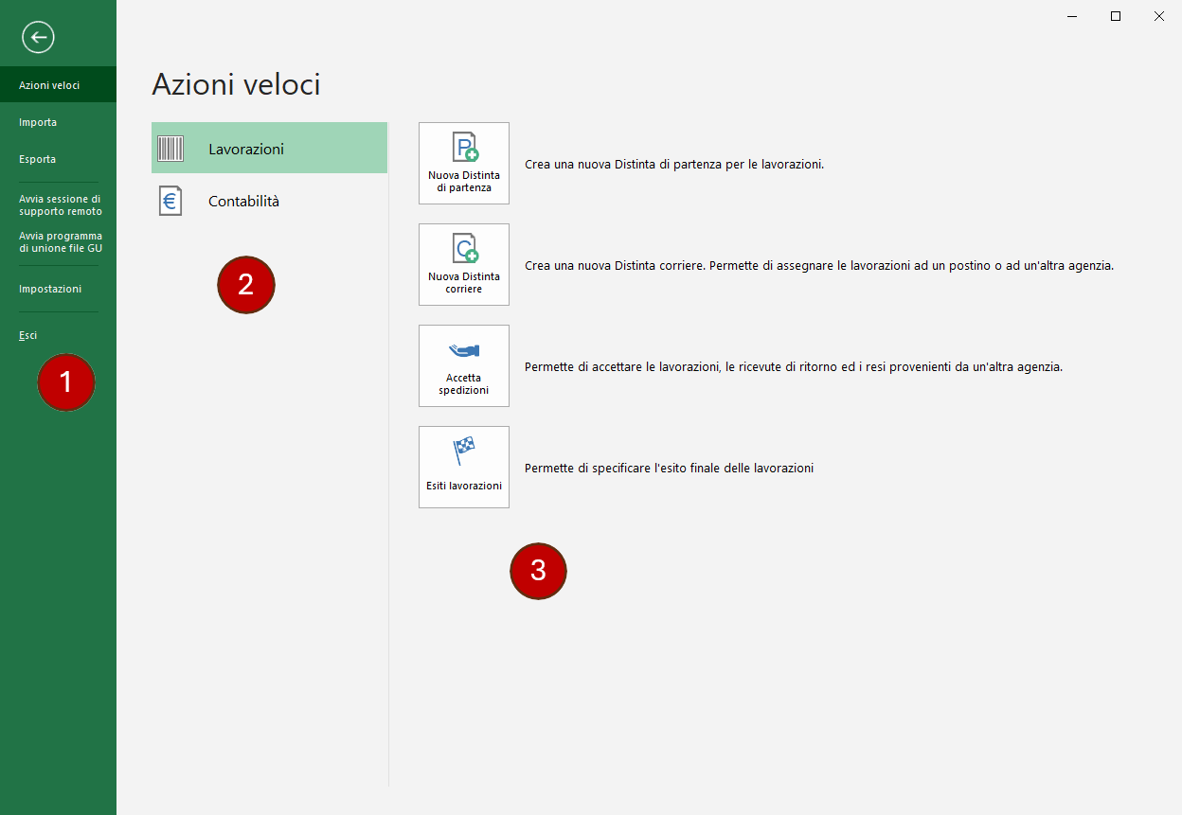Click the back arrow icon
1182x815 pixels.
tap(39, 38)
